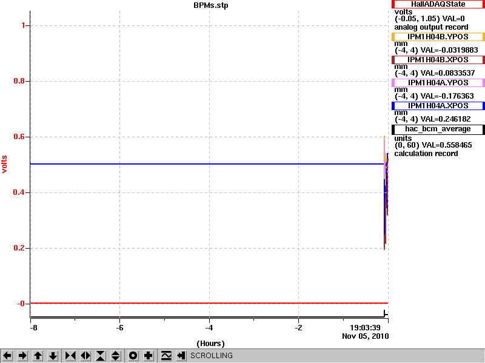
Task: Click the HallADAQState value text '(-0.05, 1.05) VAL=0'
Action: click(430, 19)
